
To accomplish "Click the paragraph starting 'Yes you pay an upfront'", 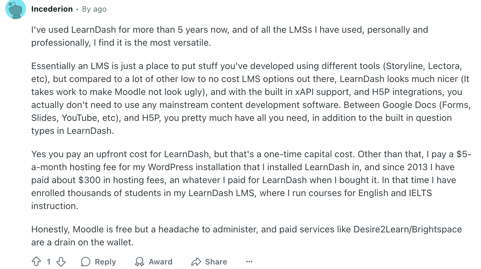I will click(x=251, y=180).
